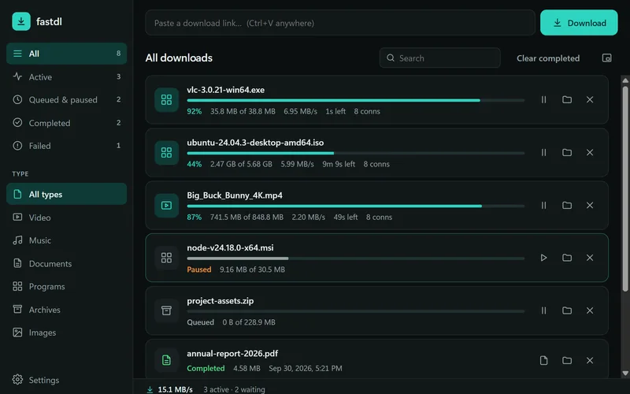Image resolution: width=630 pixels, height=394 pixels.
Task: Click the '741.5 MB of 848.8 MB' text
Action: pyautogui.click(x=246, y=217)
